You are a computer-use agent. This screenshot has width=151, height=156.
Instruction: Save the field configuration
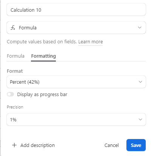(x=136, y=145)
